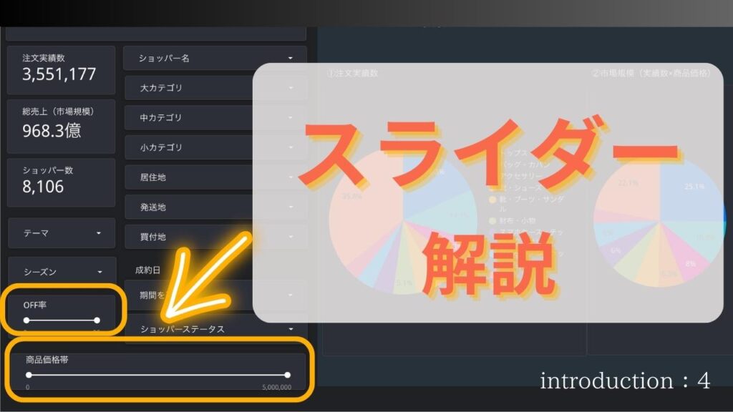
Task: Click the 成約日 label
Action: tap(147, 270)
